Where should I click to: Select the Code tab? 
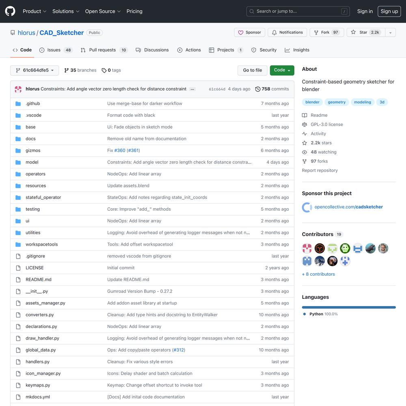tap(22, 50)
